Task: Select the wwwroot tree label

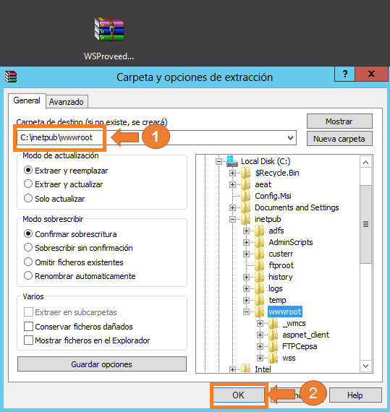Action: click(285, 312)
